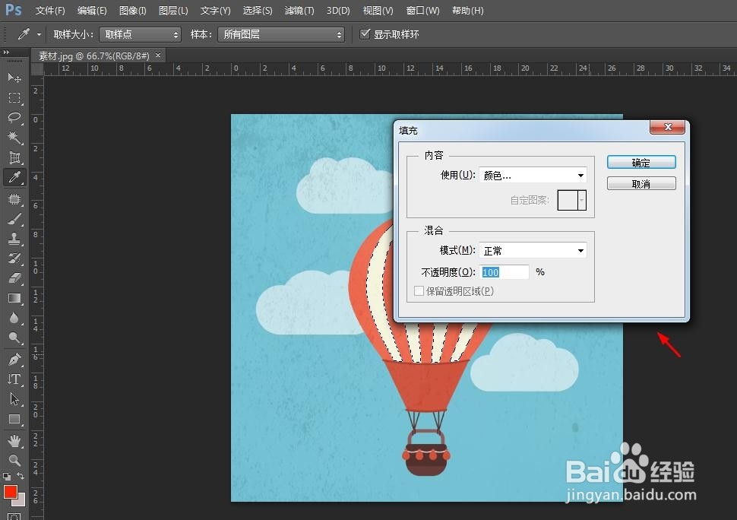The image size is (737, 520).
Task: Click the red foreground color swatch
Action: click(x=11, y=492)
